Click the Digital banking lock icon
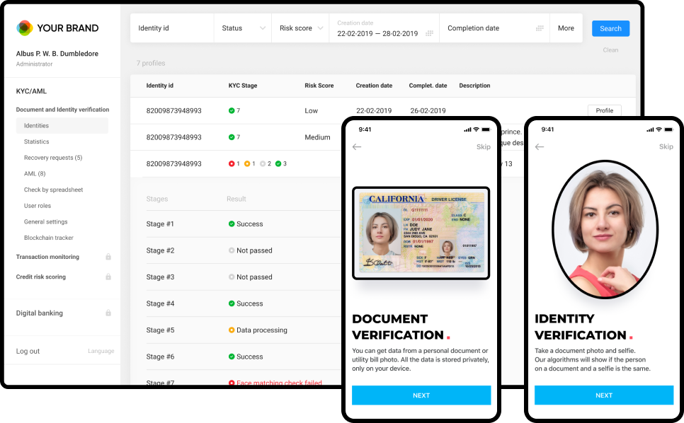 [x=108, y=313]
